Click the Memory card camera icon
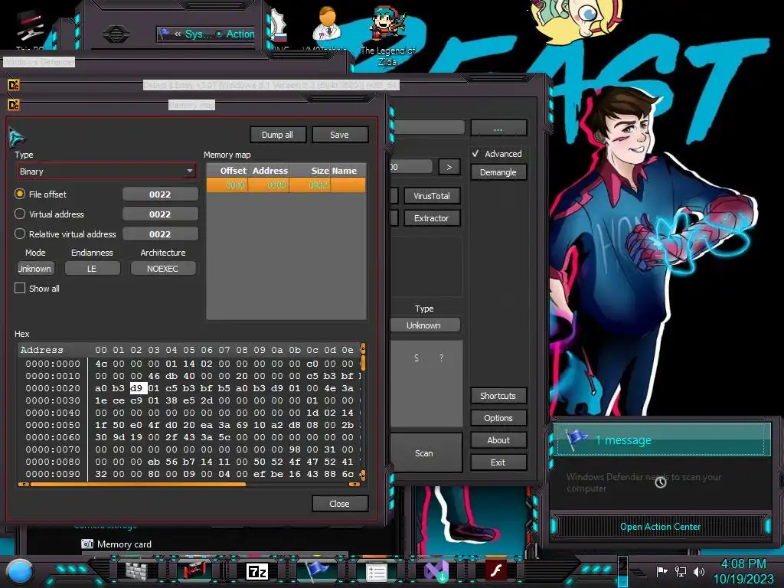Viewport: 784px width, 588px height. pos(87,544)
